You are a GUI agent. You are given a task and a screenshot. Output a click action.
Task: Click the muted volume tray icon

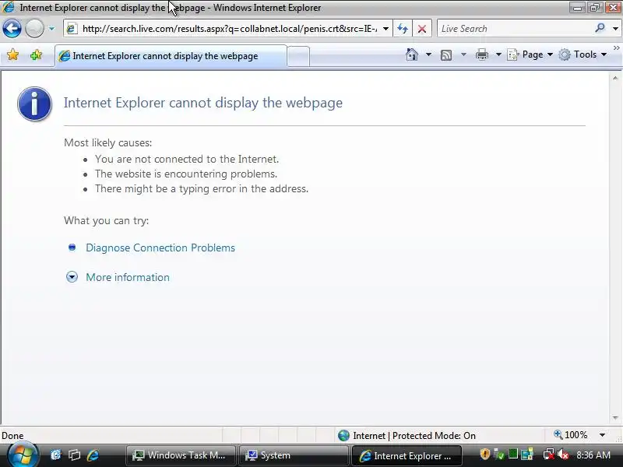(x=563, y=455)
